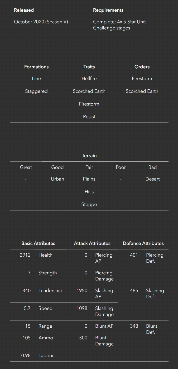Choose the Staggered formation

tap(36, 91)
